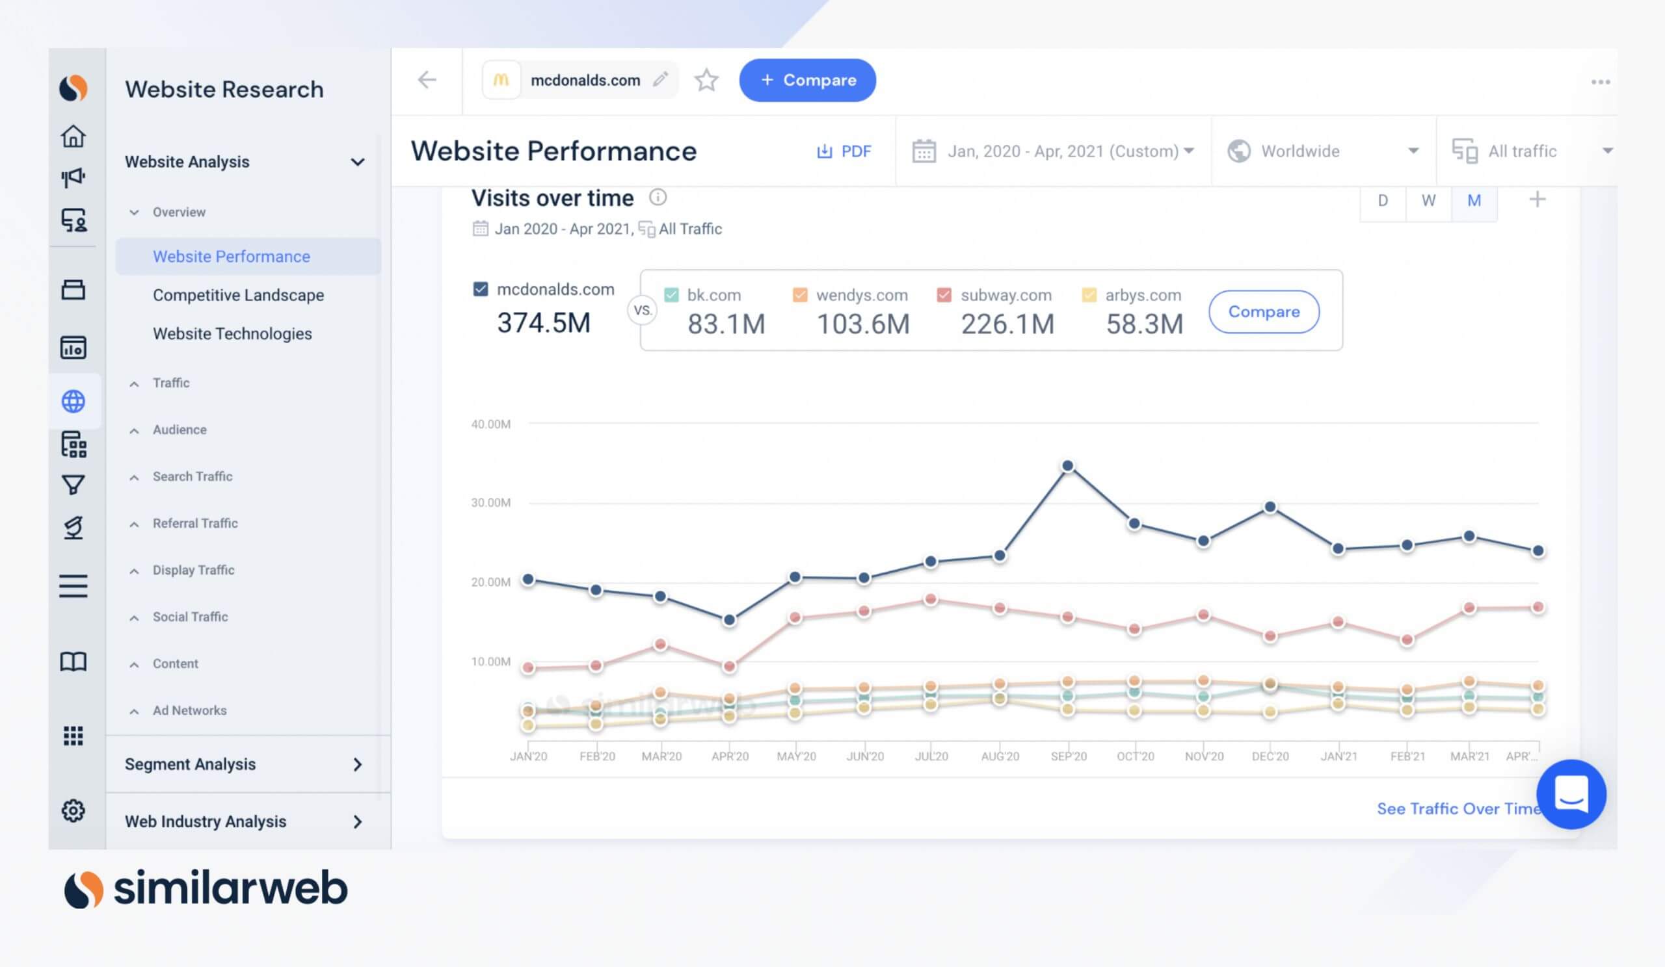
Task: Select the highlighted globe Website Analysis icon
Action: 74,401
